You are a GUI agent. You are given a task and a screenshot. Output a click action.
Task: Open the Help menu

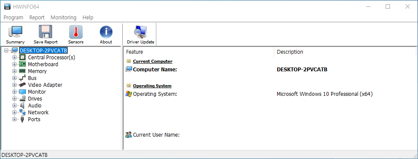[88, 18]
